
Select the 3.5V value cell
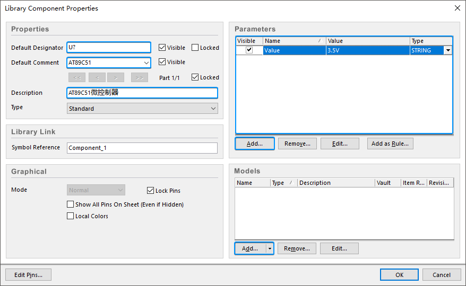click(368, 50)
